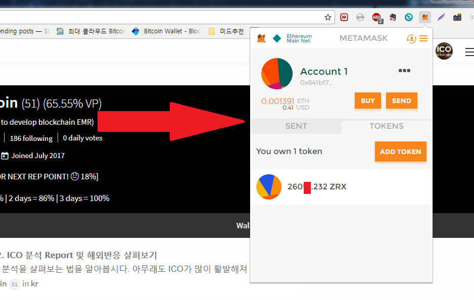Click the blue-green circular extension icon
The image size is (474, 300).
409,17
